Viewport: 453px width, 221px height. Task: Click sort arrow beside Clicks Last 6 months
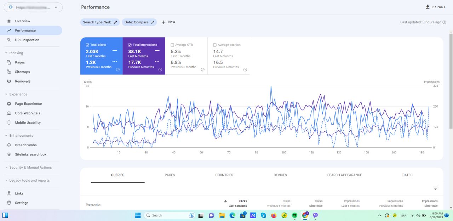point(225,201)
